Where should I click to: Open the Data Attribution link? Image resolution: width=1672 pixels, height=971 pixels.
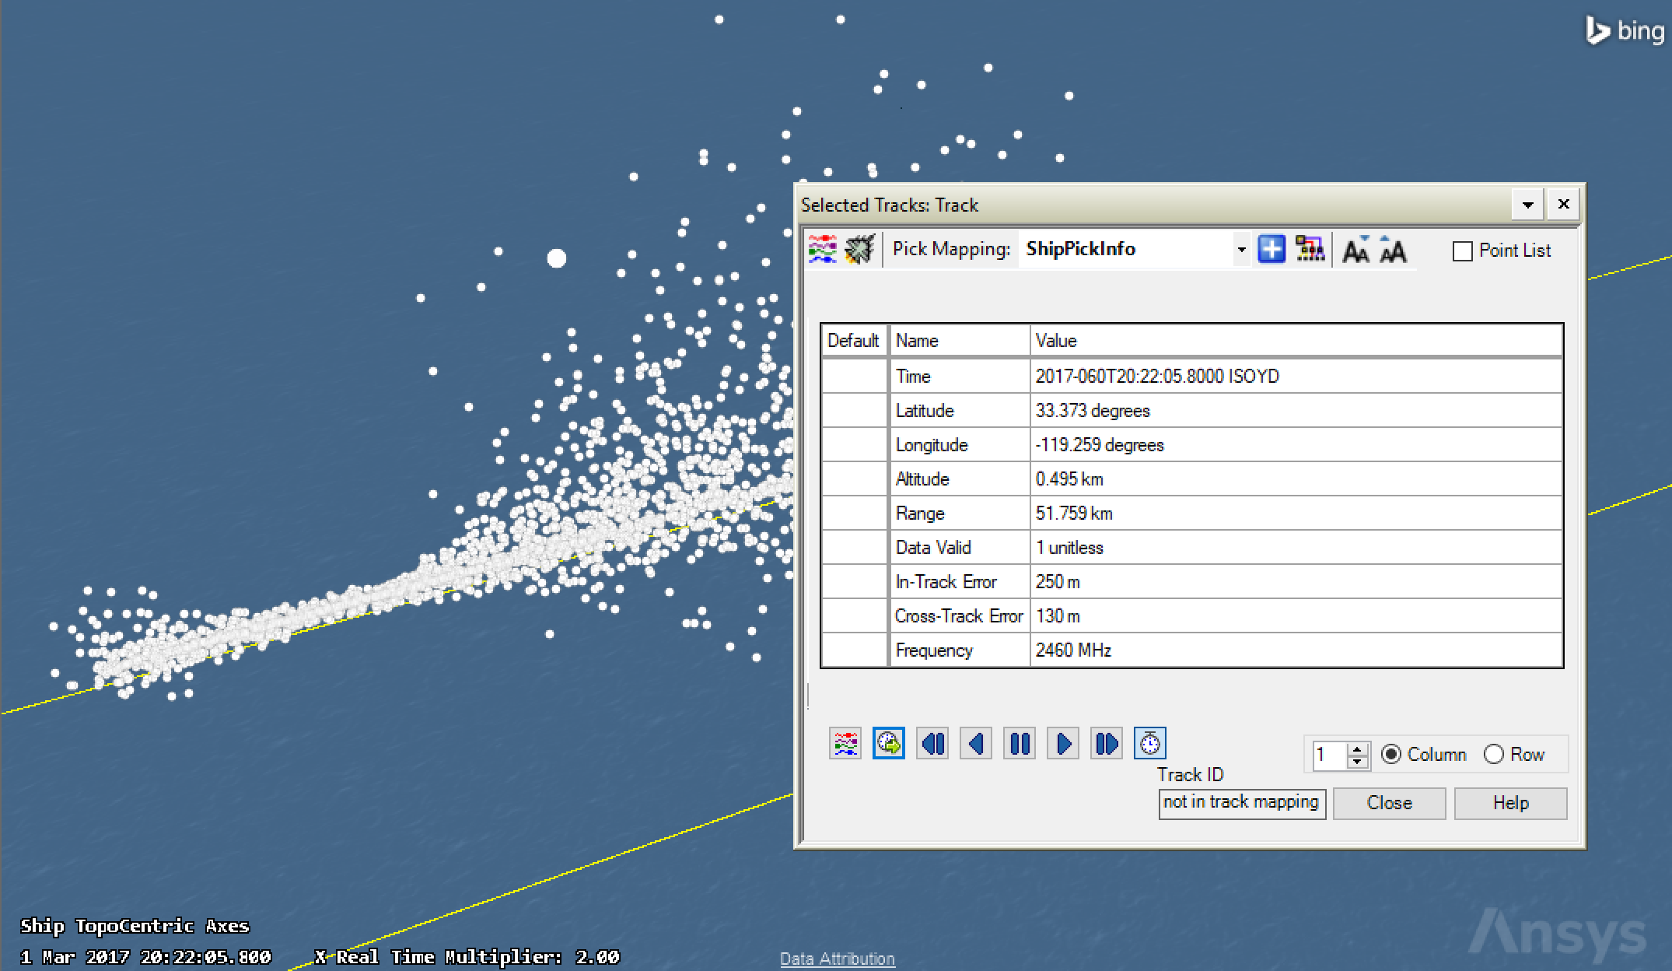(837, 959)
